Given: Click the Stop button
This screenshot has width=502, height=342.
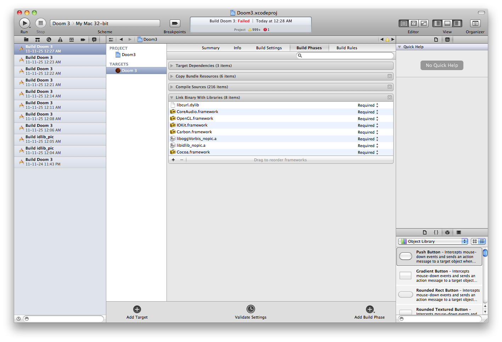Looking at the screenshot, I should (41, 23).
